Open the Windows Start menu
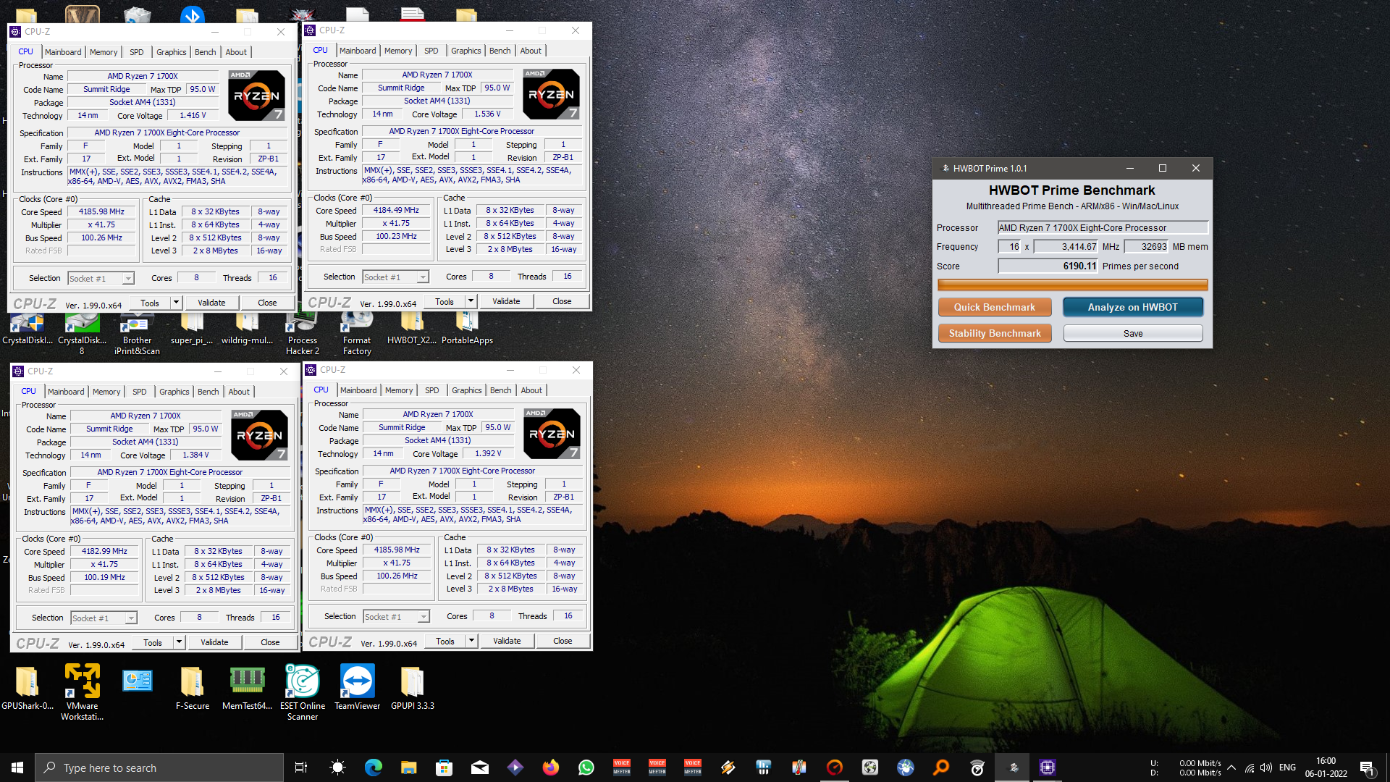This screenshot has height=782, width=1390. click(17, 768)
